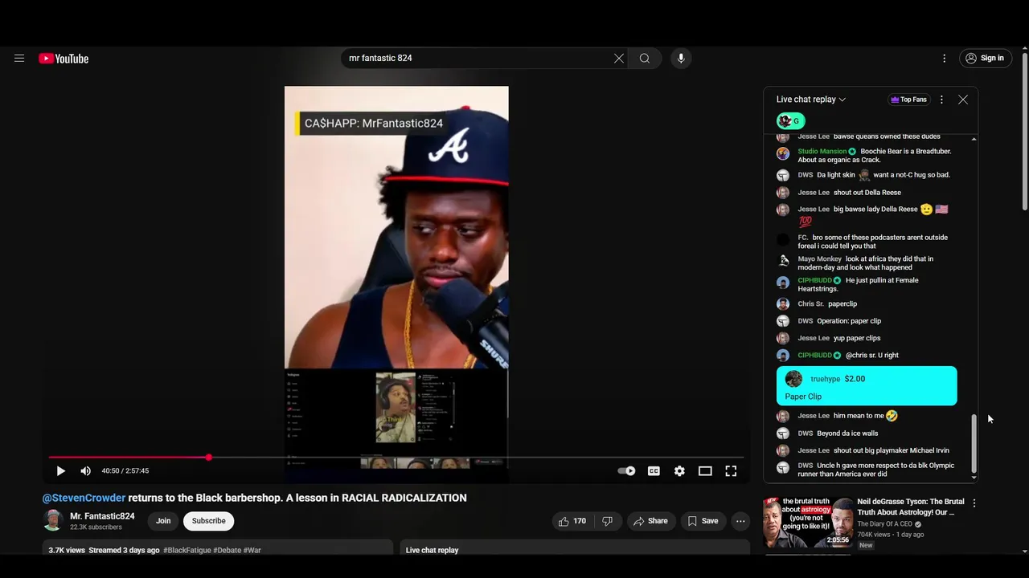
Task: Expand the Live chat replay dropdown
Action: tap(811, 100)
